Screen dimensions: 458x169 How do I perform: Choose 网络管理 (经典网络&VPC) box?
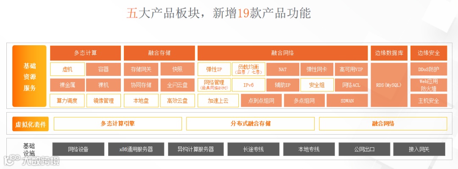coord(214,85)
